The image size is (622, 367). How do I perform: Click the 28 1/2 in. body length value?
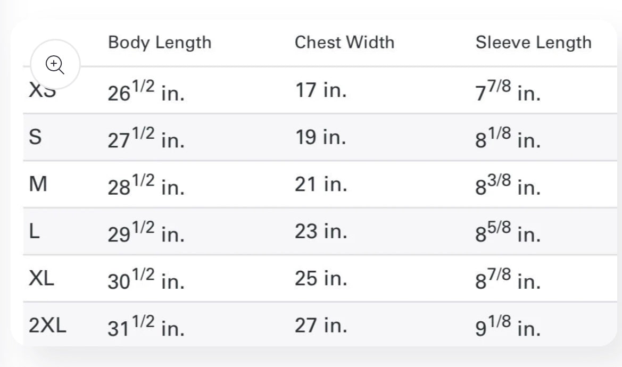pos(146,185)
